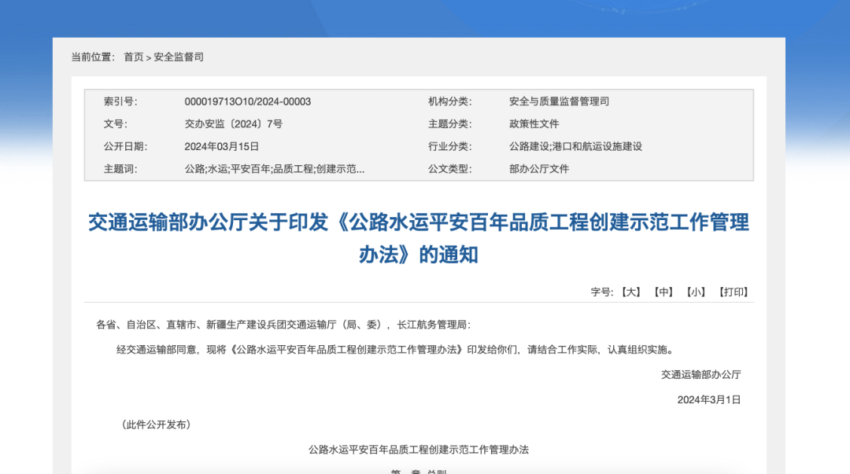Viewport: 850px width, 474px height.
Task: Choose the 【小】 font size option
Action: [x=696, y=292]
